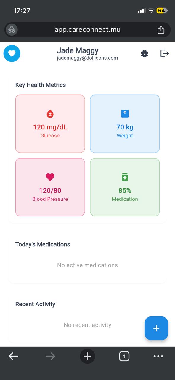Tap the browser back arrow
Screen dimensions: 175x380
click(x=14, y=356)
